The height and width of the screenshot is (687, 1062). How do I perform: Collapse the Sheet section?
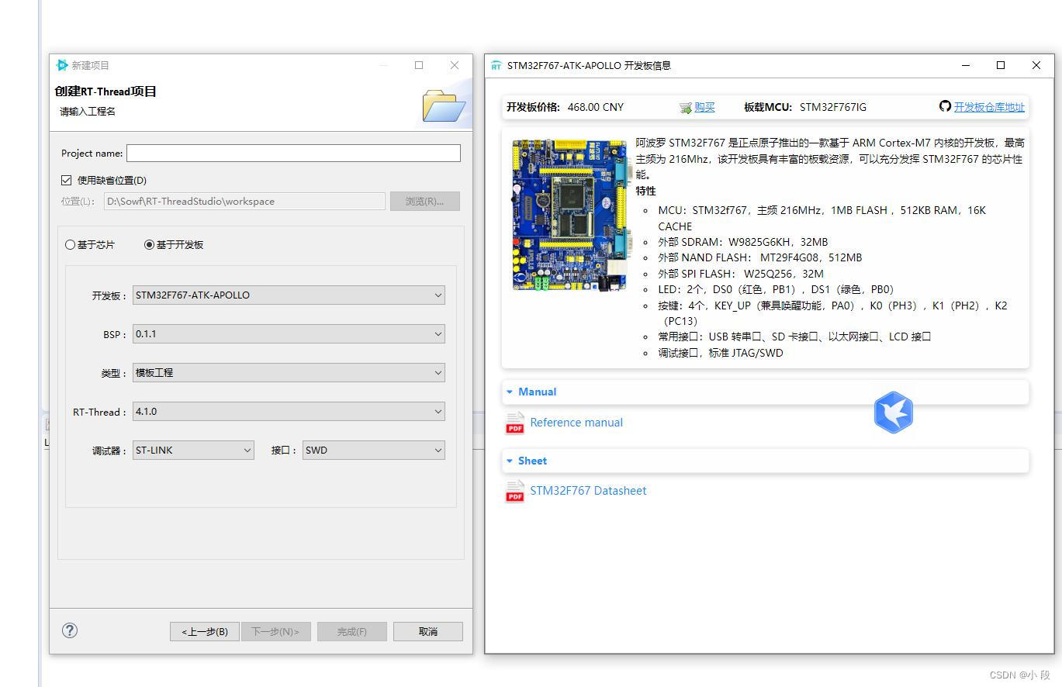510,461
